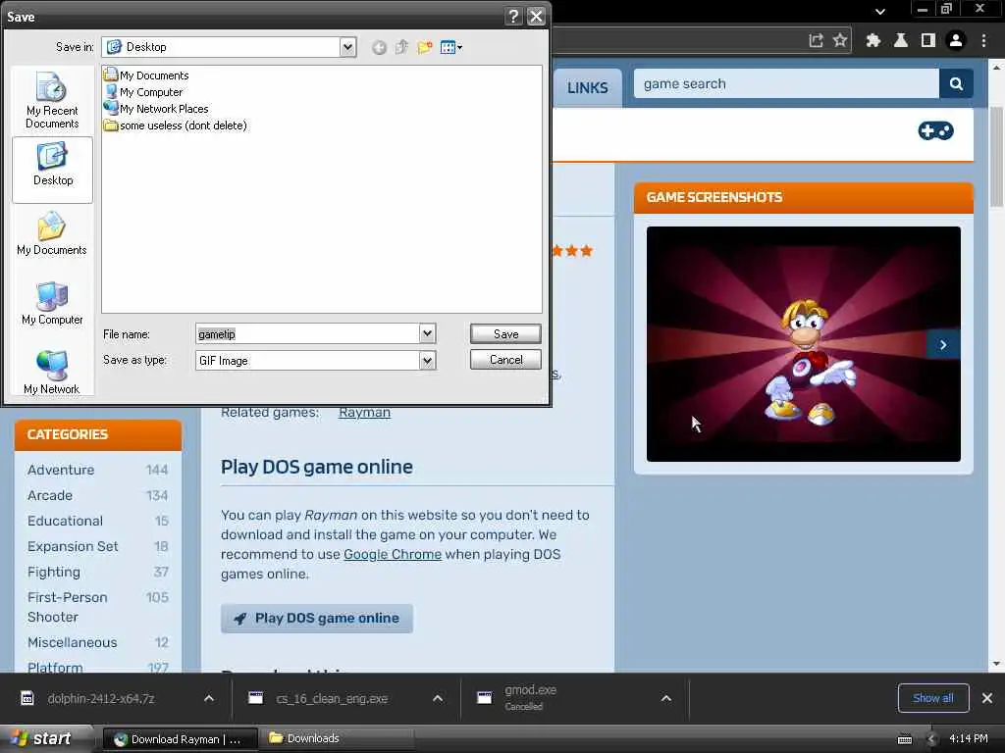Open My Network in the places bar
1005x753 pixels.
pyautogui.click(x=52, y=372)
